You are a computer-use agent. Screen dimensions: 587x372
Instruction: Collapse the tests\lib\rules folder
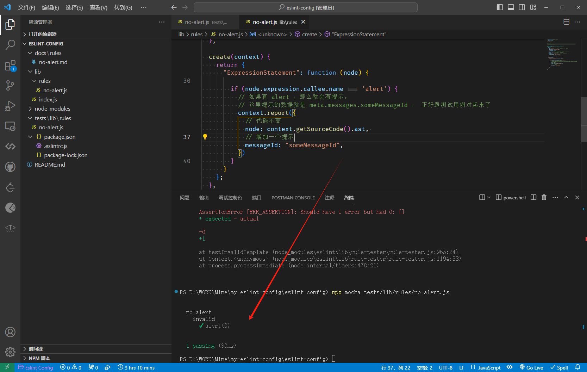[96, 118]
